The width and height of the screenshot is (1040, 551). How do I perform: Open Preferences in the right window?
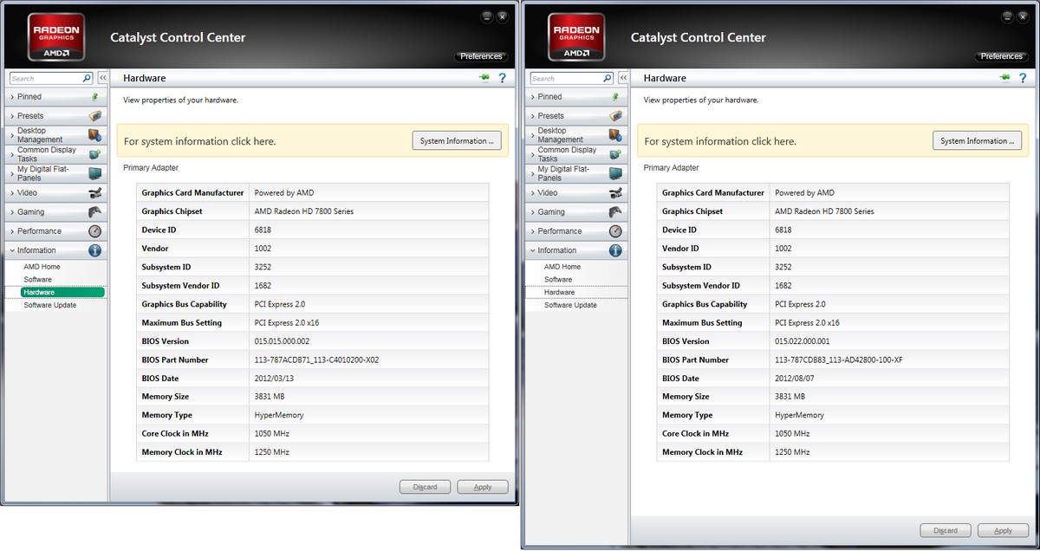[1002, 56]
